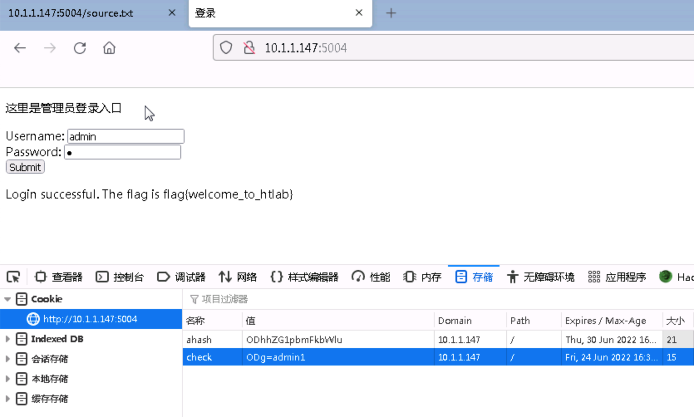Open the 查看器 inspector panel
The height and width of the screenshot is (417, 694).
(58, 277)
